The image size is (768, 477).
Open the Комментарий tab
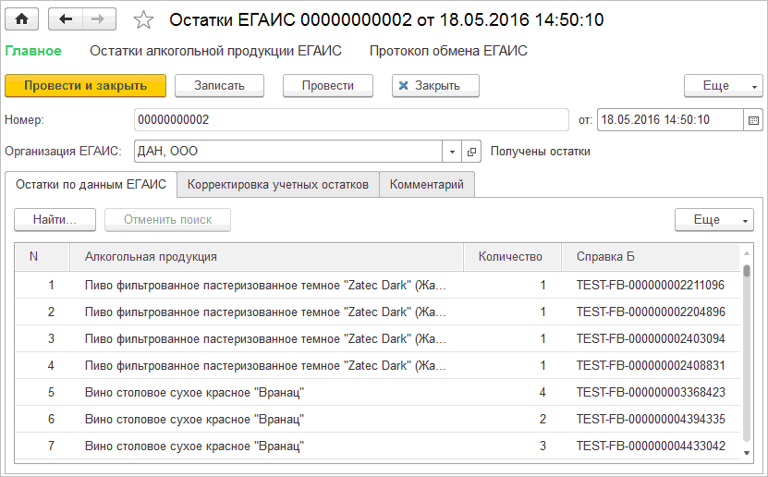click(427, 185)
